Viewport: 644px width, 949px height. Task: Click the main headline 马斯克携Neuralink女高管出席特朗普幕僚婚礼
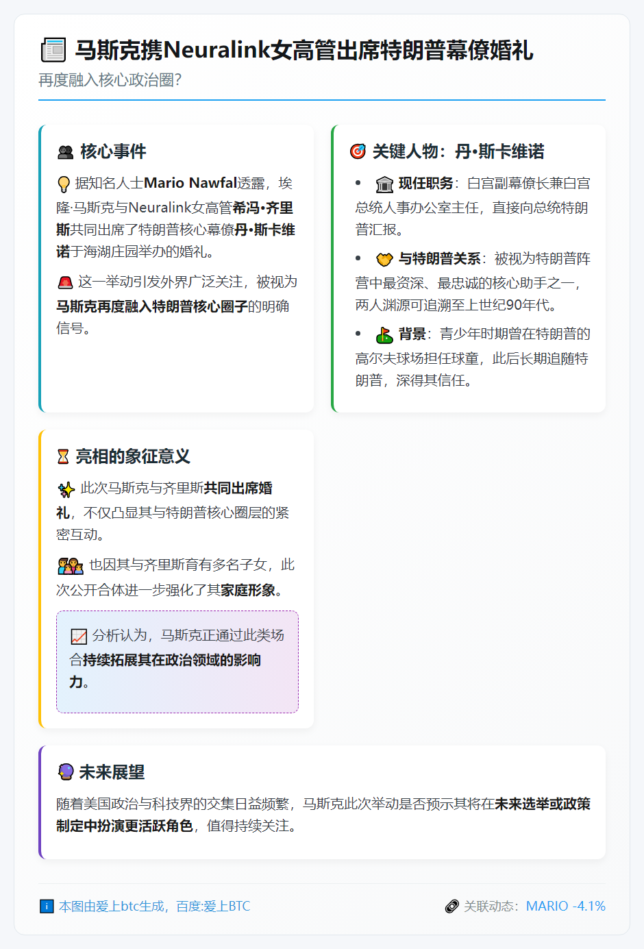pyautogui.click(x=304, y=51)
